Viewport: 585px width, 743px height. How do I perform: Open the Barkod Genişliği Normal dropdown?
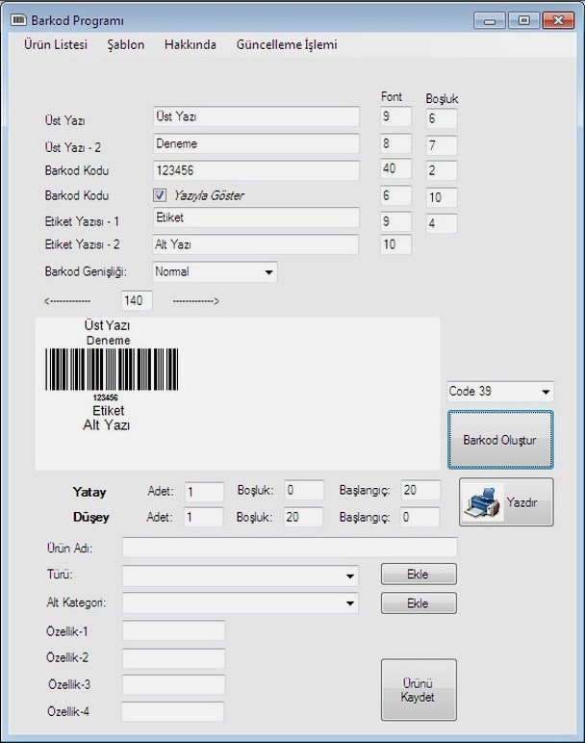point(215,272)
